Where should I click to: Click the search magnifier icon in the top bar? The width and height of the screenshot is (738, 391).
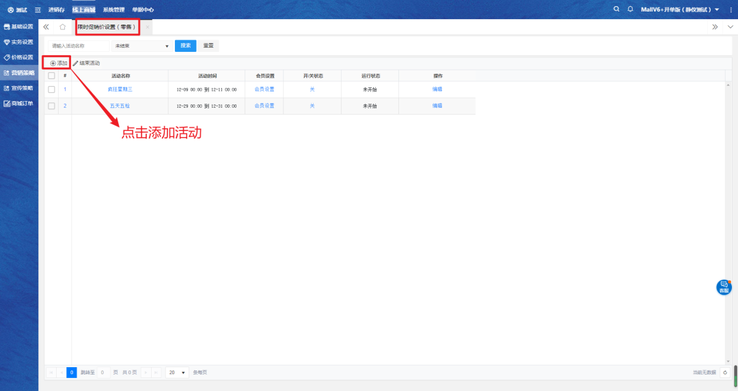coord(616,10)
